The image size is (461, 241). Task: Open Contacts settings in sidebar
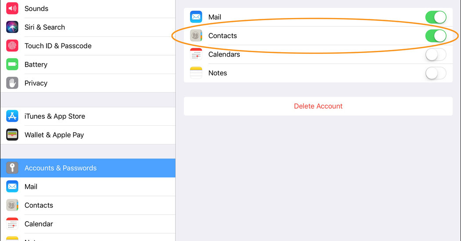(x=88, y=205)
